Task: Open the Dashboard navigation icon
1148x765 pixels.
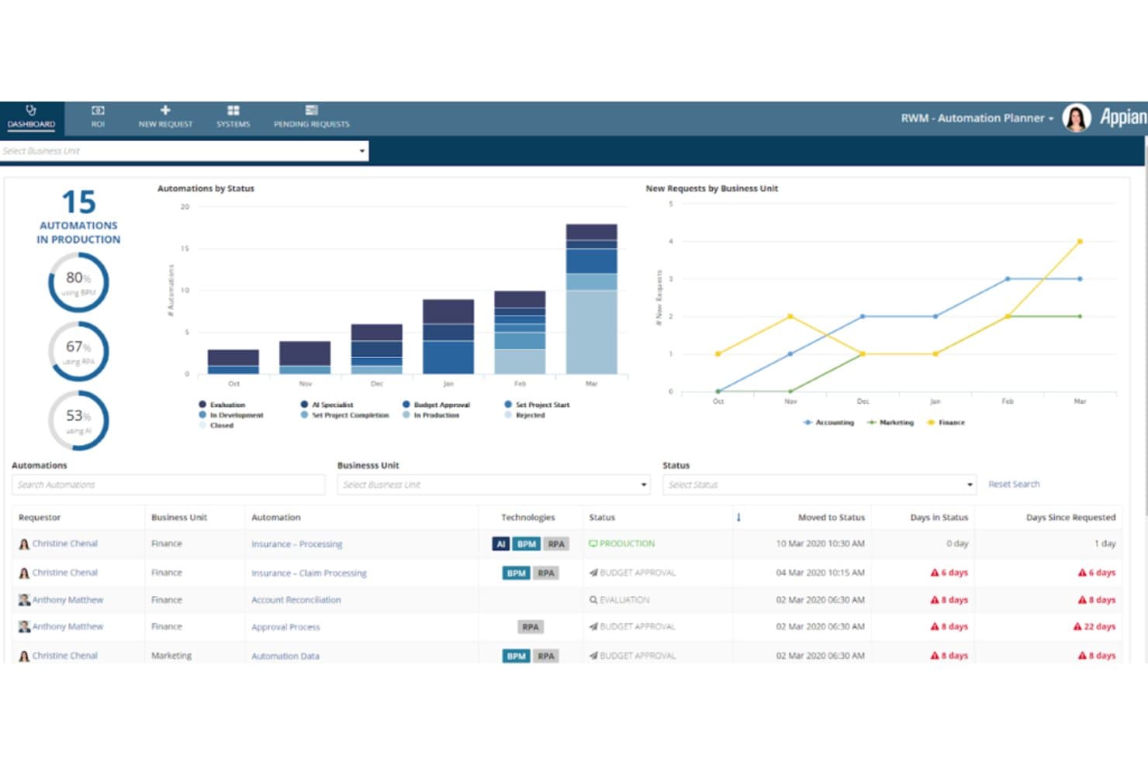Action: (31, 110)
